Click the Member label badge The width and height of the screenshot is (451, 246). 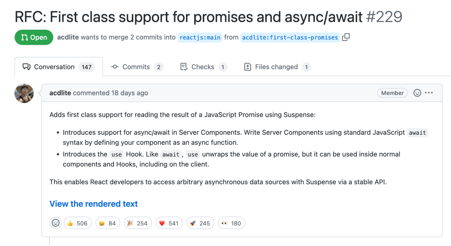click(x=392, y=93)
